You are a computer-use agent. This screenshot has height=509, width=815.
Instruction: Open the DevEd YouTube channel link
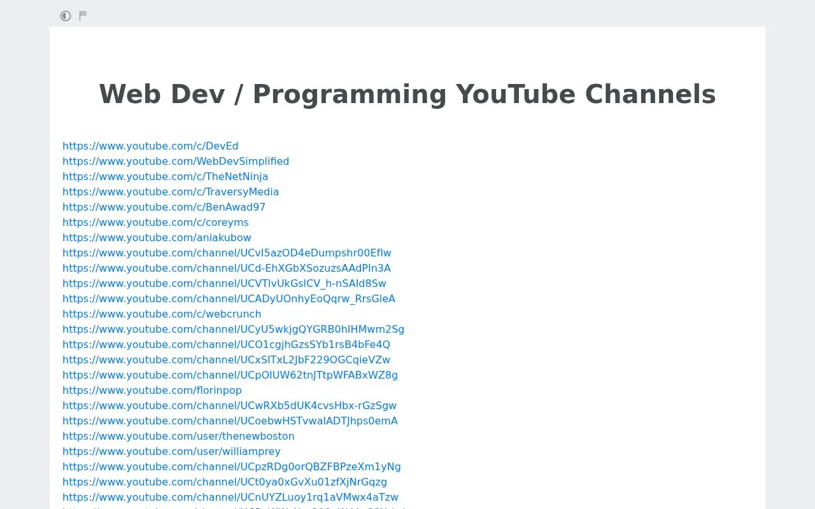[x=150, y=146]
